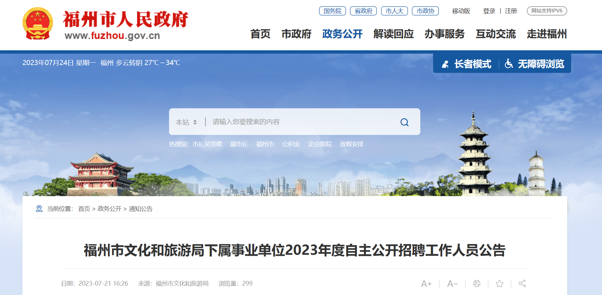Click the favorite star icon

pyautogui.click(x=499, y=284)
